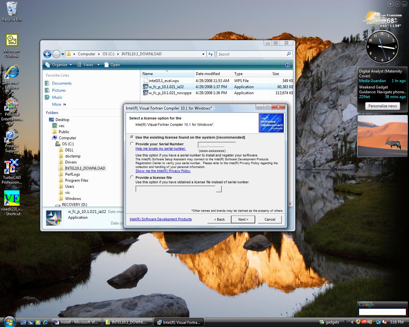Select 'Provide a license file' radio option
The image size is (409, 327).
click(132, 177)
